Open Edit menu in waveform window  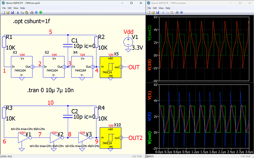click(x=155, y=8)
